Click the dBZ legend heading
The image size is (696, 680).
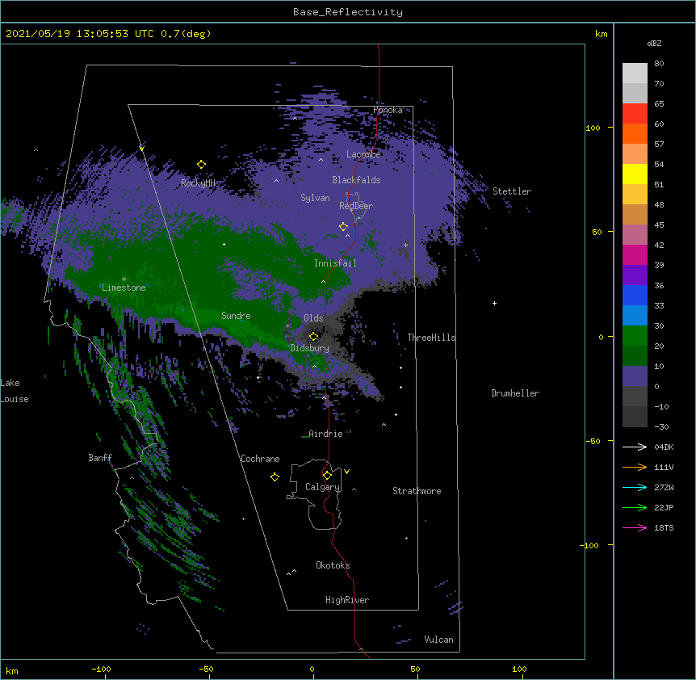click(x=654, y=44)
